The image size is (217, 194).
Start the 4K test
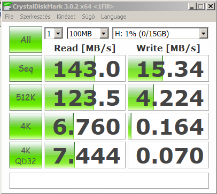pyautogui.click(x=26, y=126)
